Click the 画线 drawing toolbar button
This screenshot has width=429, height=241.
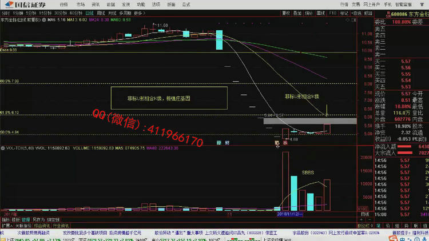pyautogui.click(x=321, y=13)
